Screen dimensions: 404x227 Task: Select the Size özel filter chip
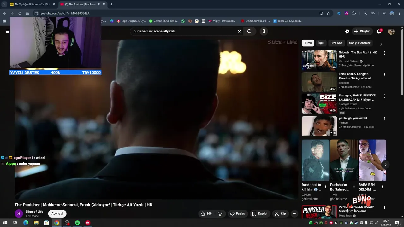point(336,43)
